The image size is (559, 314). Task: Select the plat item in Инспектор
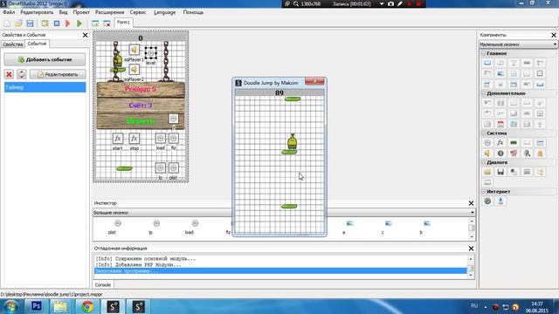coord(112,227)
